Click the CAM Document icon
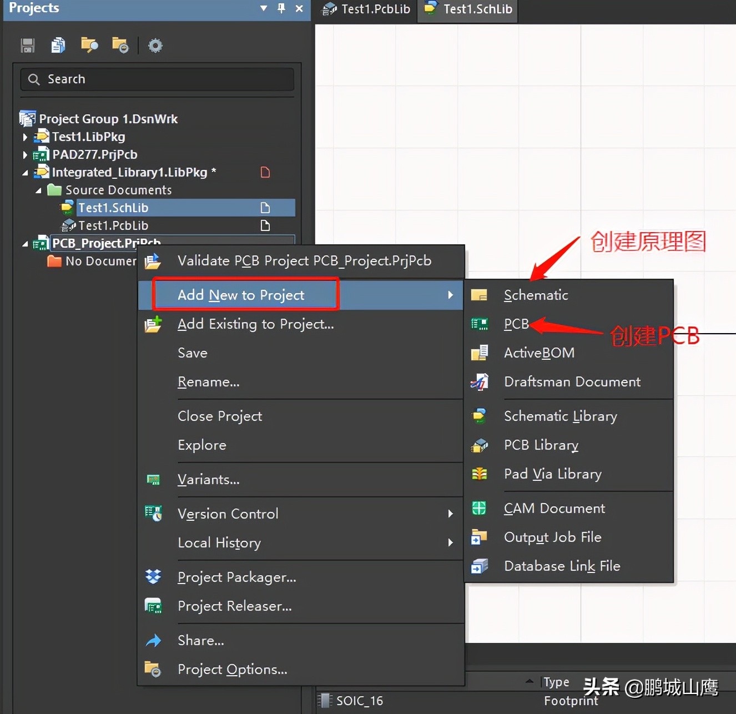This screenshot has height=714, width=736. tap(479, 508)
